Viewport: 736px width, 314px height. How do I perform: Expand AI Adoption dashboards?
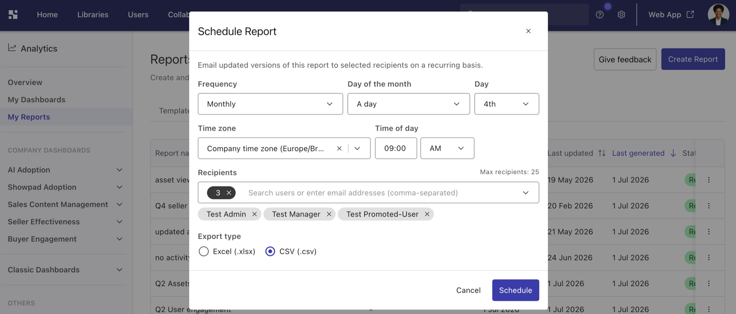point(120,170)
